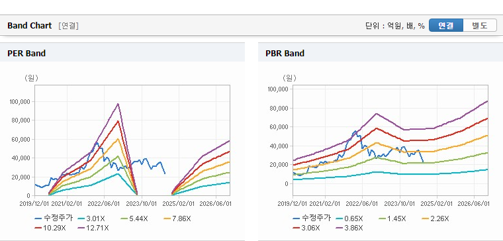
Task: Toggle the 3.06X legend series
Action: [306, 228]
